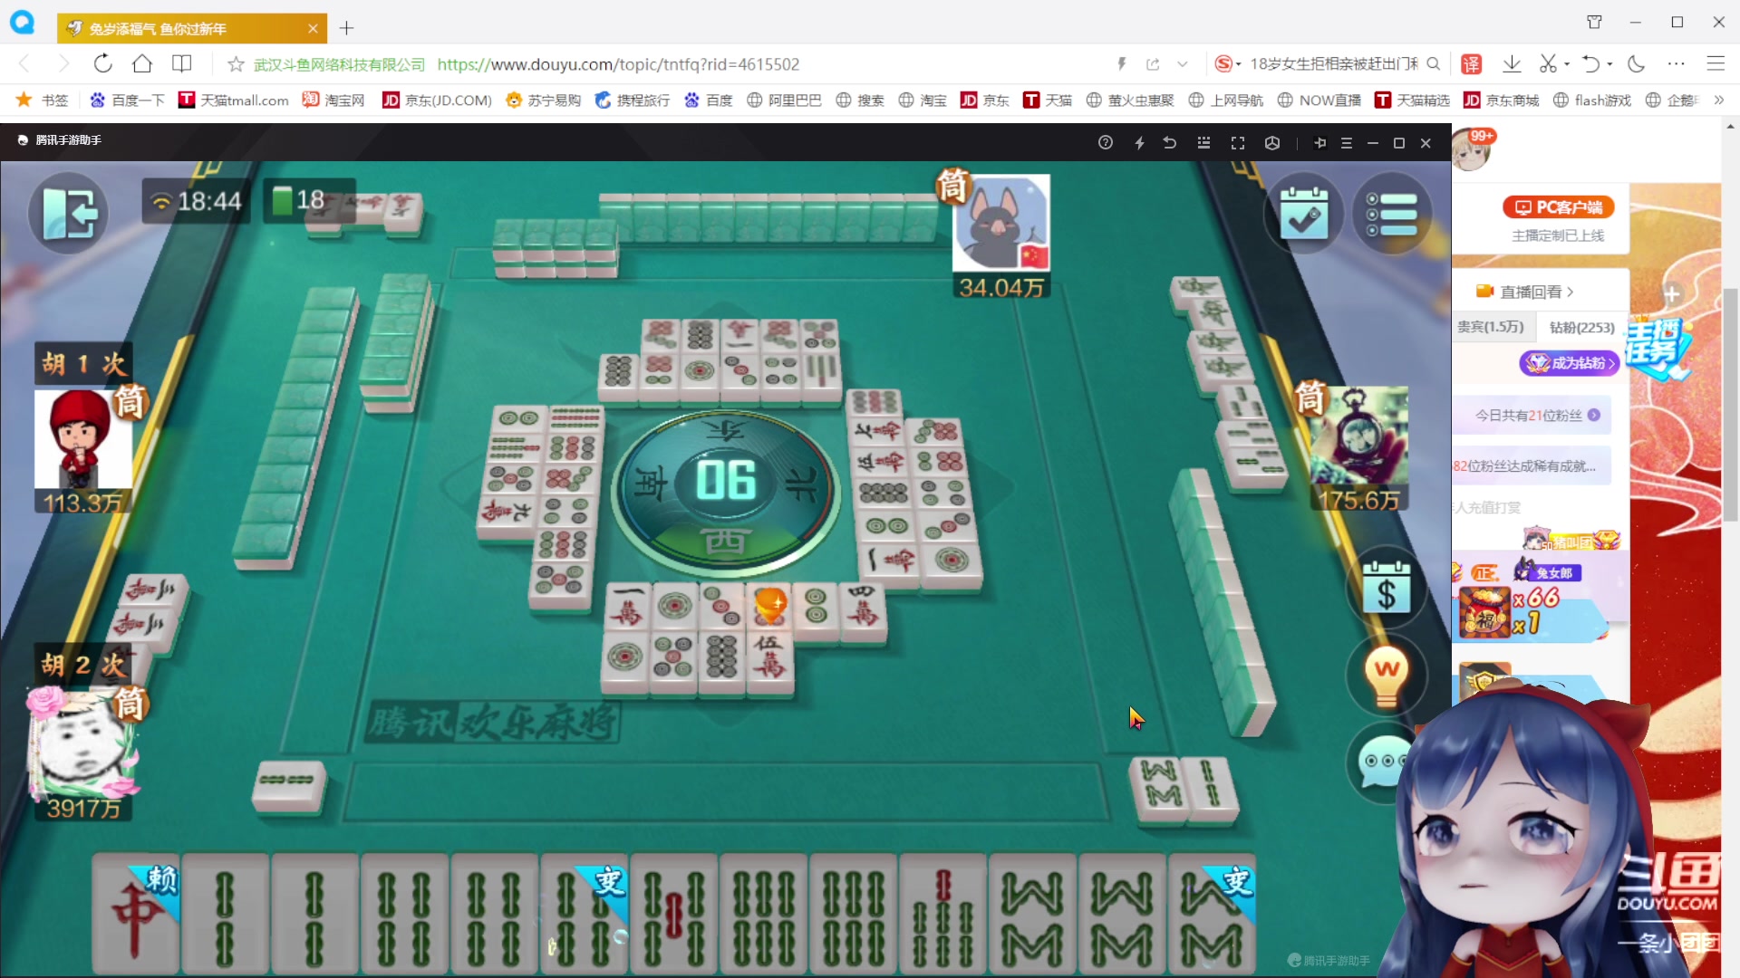Screen dimensions: 1740x978
Task: Select the red 中 tile in hand
Action: (x=135, y=915)
